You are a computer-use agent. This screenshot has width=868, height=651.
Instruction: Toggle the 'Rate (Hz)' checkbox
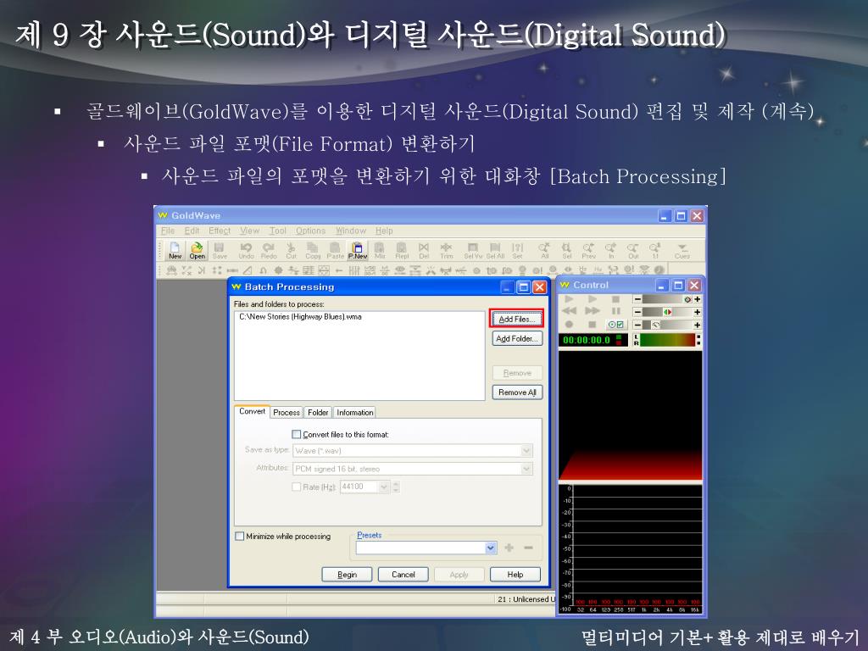pos(297,487)
